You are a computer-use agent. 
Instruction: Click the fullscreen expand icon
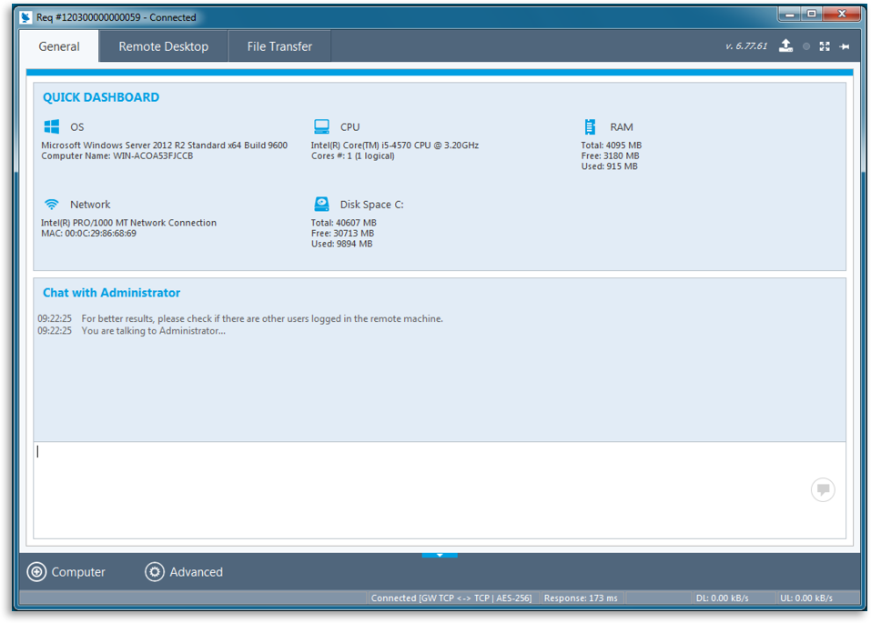click(824, 45)
